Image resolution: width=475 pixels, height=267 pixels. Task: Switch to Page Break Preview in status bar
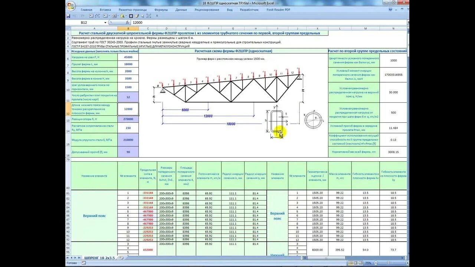click(361, 263)
